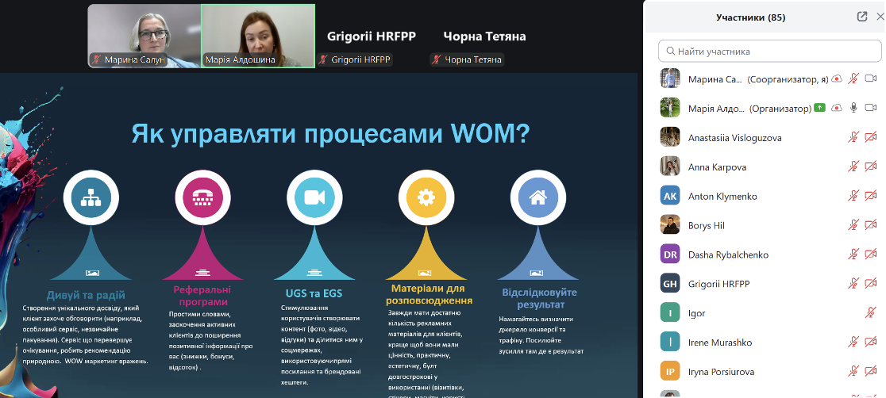
Task: Click the green screen share icon for Марія Алдошина
Action: [x=819, y=108]
